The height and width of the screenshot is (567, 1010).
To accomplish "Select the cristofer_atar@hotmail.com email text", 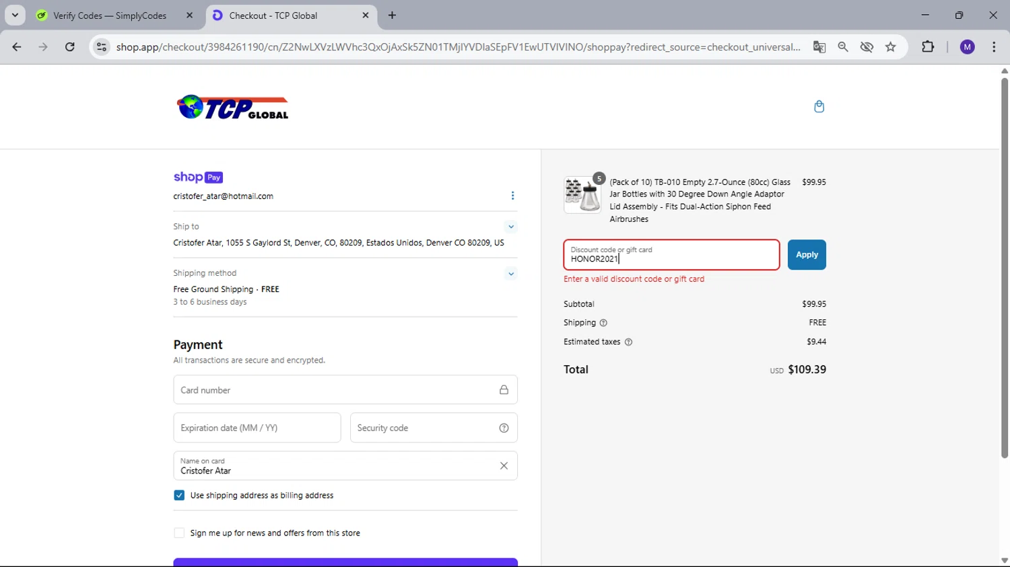I will (x=223, y=196).
